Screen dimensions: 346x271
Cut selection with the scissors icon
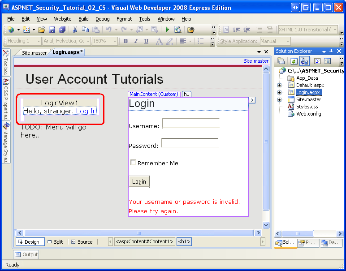tap(75, 30)
